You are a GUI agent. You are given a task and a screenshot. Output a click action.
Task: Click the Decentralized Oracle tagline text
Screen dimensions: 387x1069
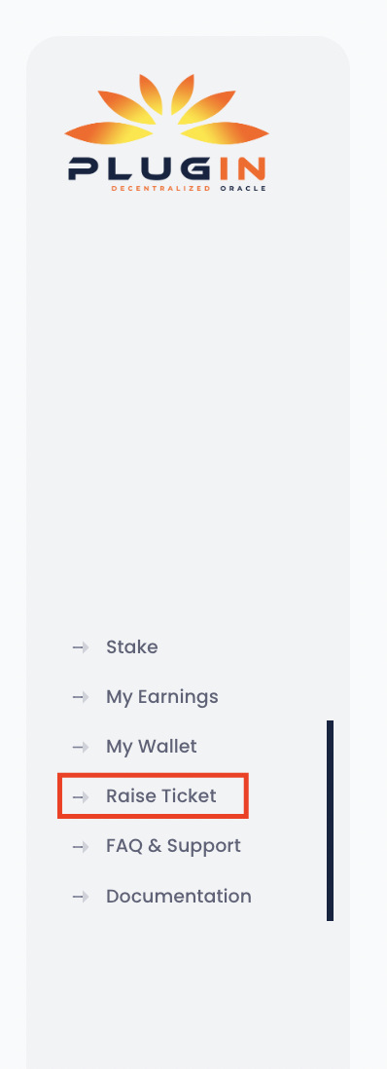(189, 188)
